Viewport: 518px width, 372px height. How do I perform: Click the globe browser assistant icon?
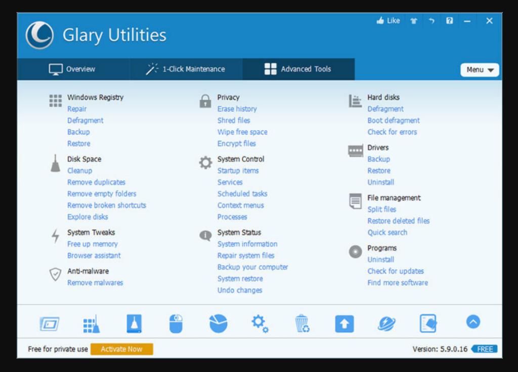coord(386,323)
